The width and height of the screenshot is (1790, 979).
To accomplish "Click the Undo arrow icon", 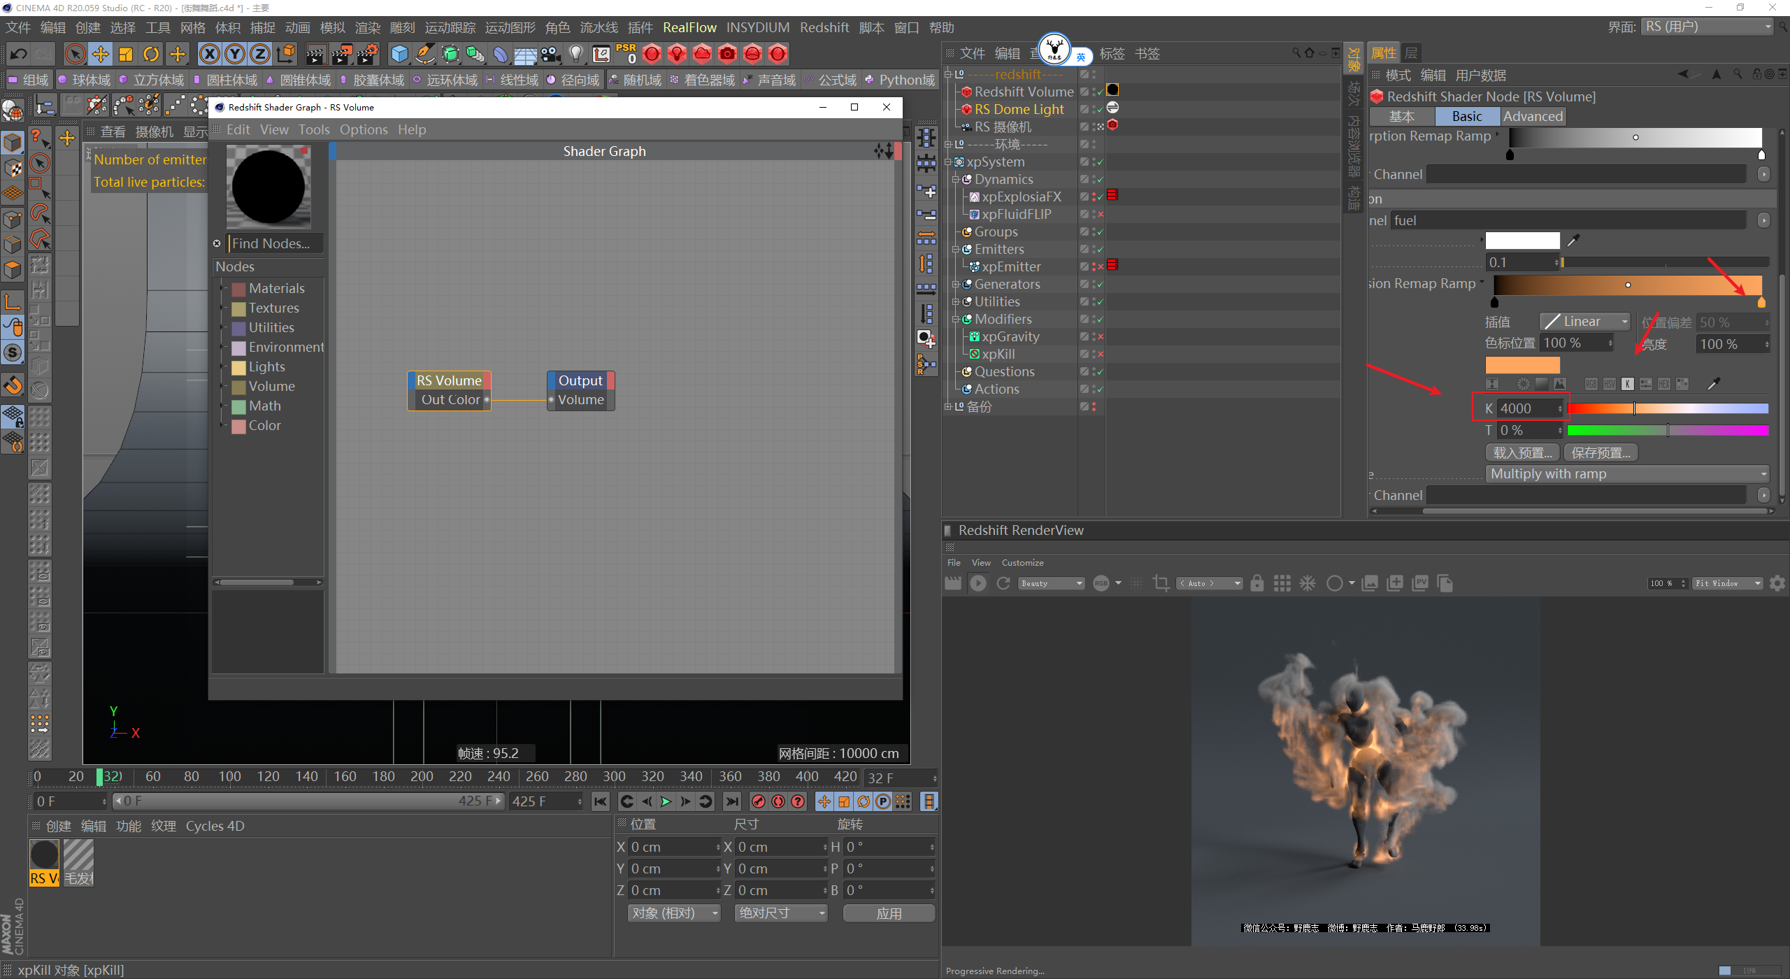I will click(19, 54).
